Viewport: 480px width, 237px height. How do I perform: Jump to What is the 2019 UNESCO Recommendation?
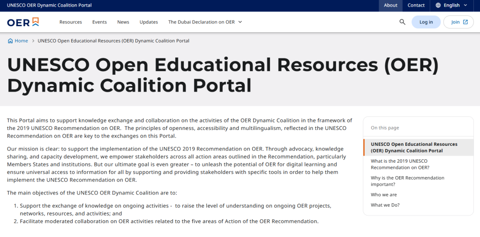coord(400,165)
